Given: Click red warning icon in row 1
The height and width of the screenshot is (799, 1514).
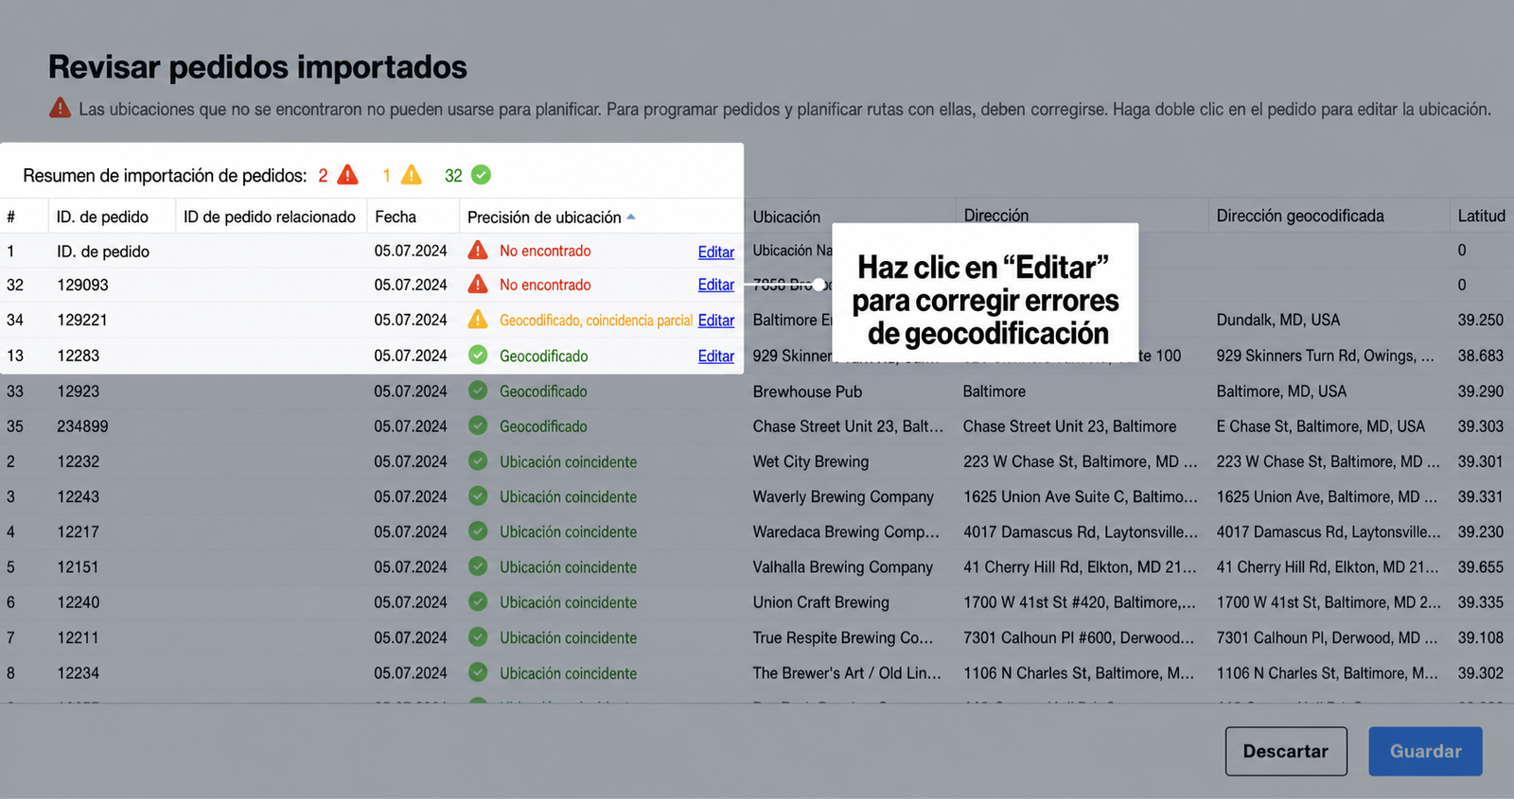Looking at the screenshot, I should tap(478, 251).
